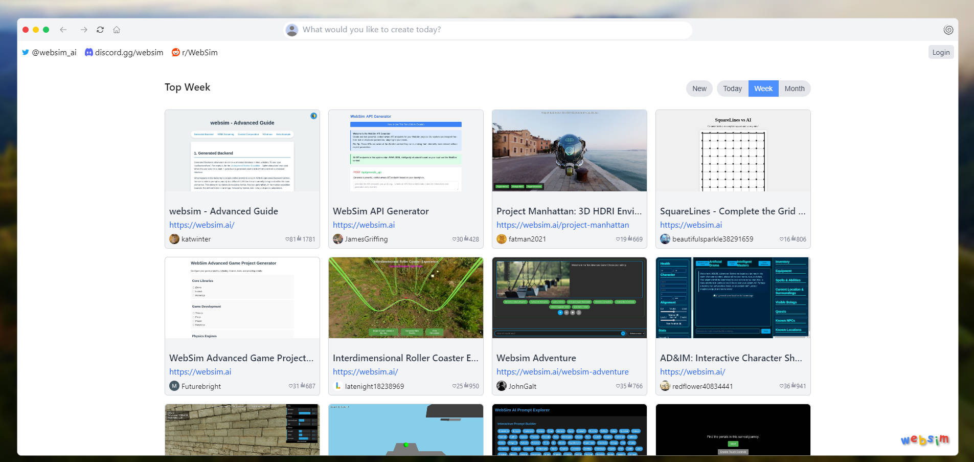Open the Interdimensional Roller Coaster thumbnail
974x462 pixels.
405,297
